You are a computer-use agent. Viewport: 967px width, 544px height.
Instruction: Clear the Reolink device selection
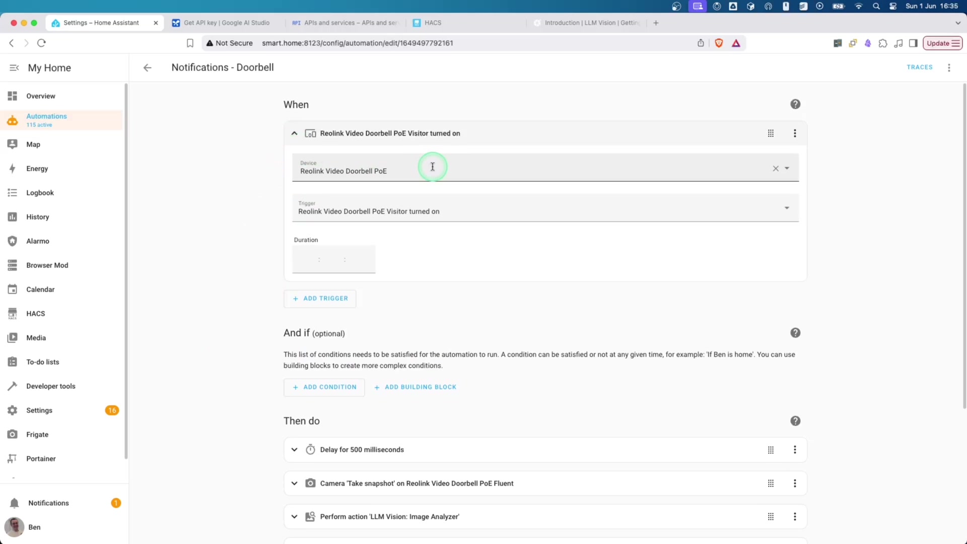776,169
